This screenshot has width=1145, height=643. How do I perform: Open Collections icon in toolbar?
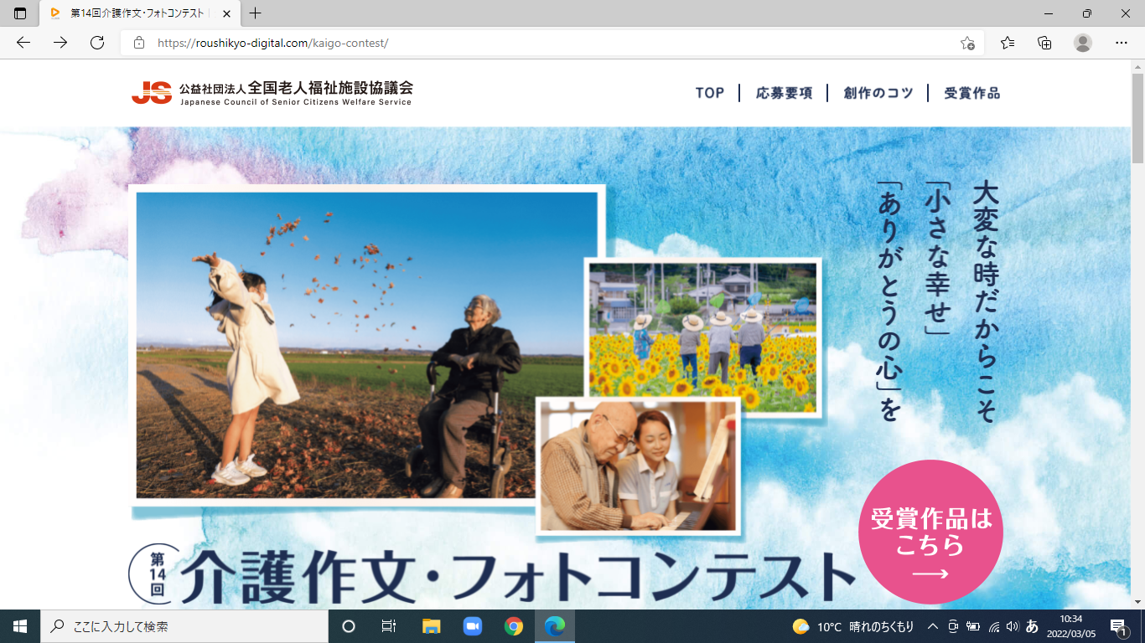pos(1044,43)
